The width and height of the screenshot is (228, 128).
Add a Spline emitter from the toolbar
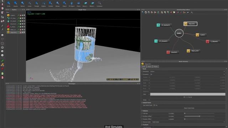43,4
